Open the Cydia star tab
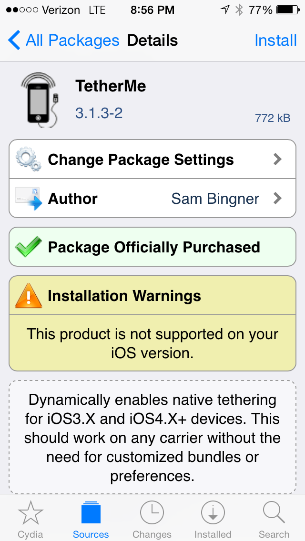This screenshot has height=541, width=305. tap(30, 513)
